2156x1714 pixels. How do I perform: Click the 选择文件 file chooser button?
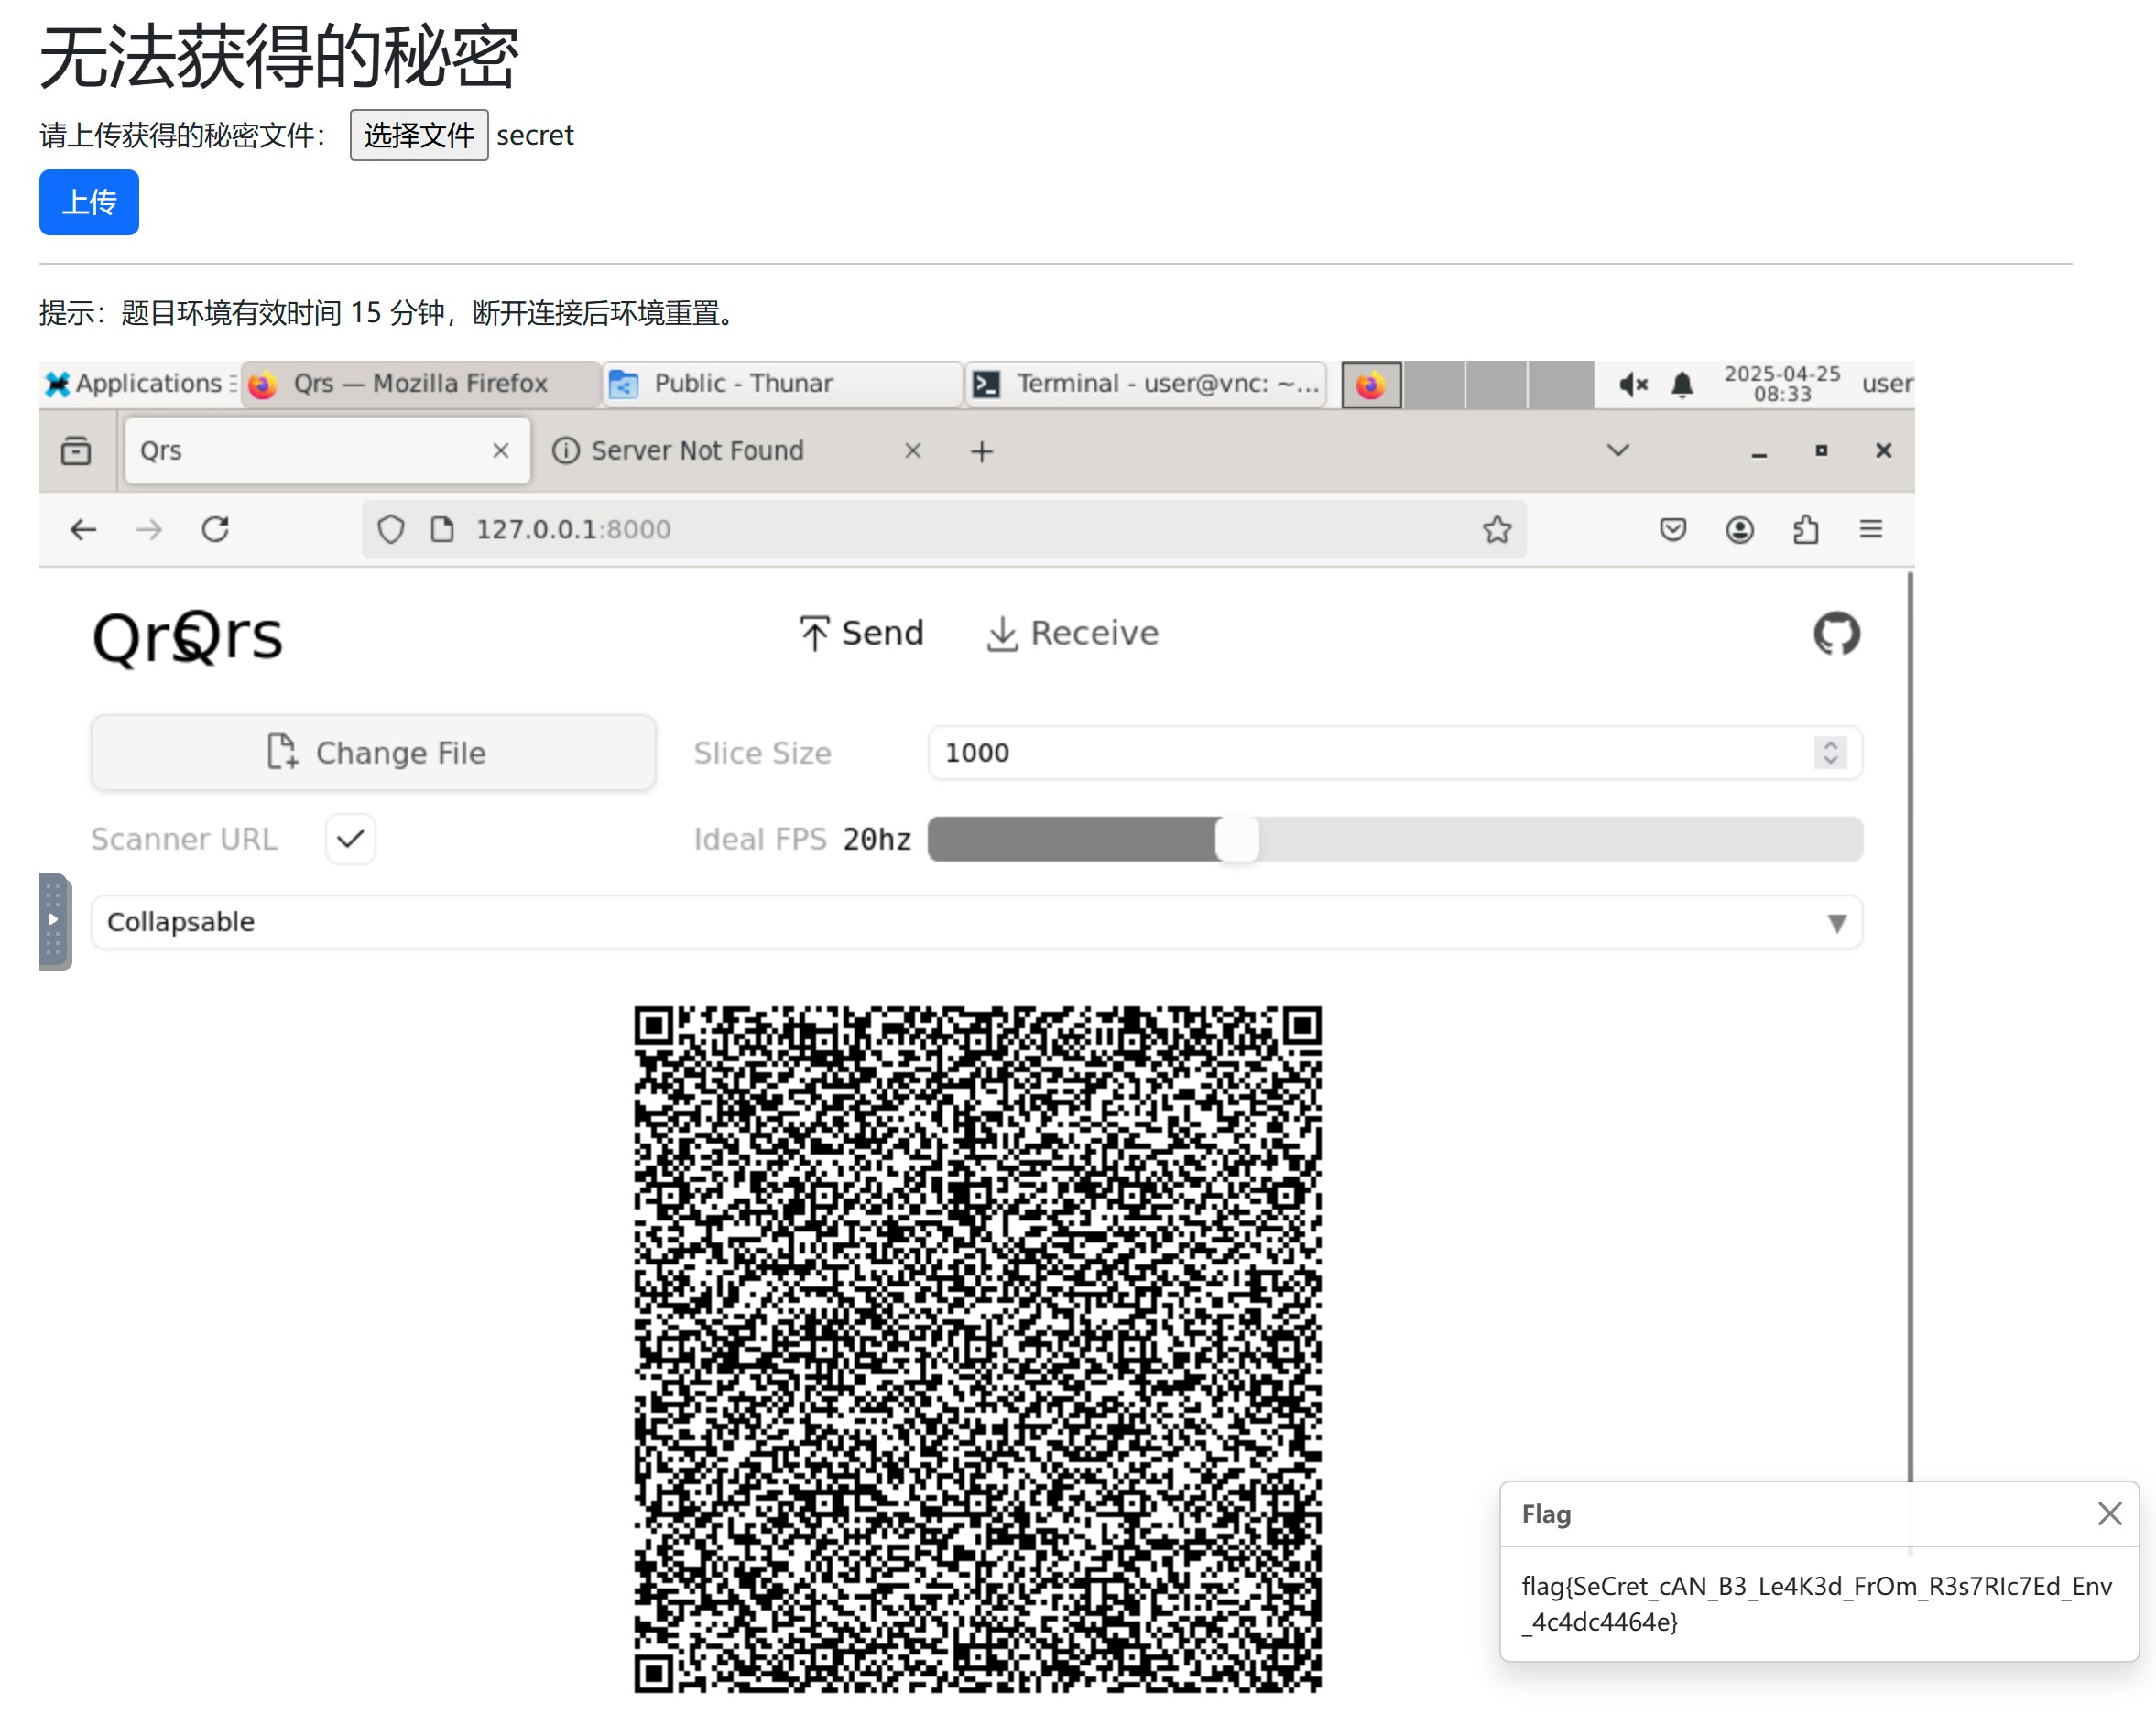coord(418,135)
